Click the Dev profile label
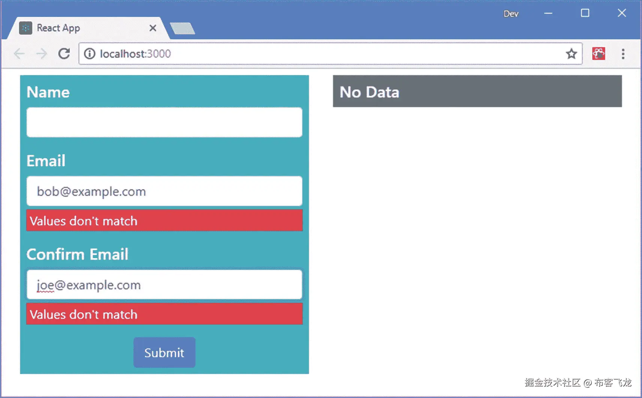This screenshot has height=398, width=642. [x=511, y=14]
